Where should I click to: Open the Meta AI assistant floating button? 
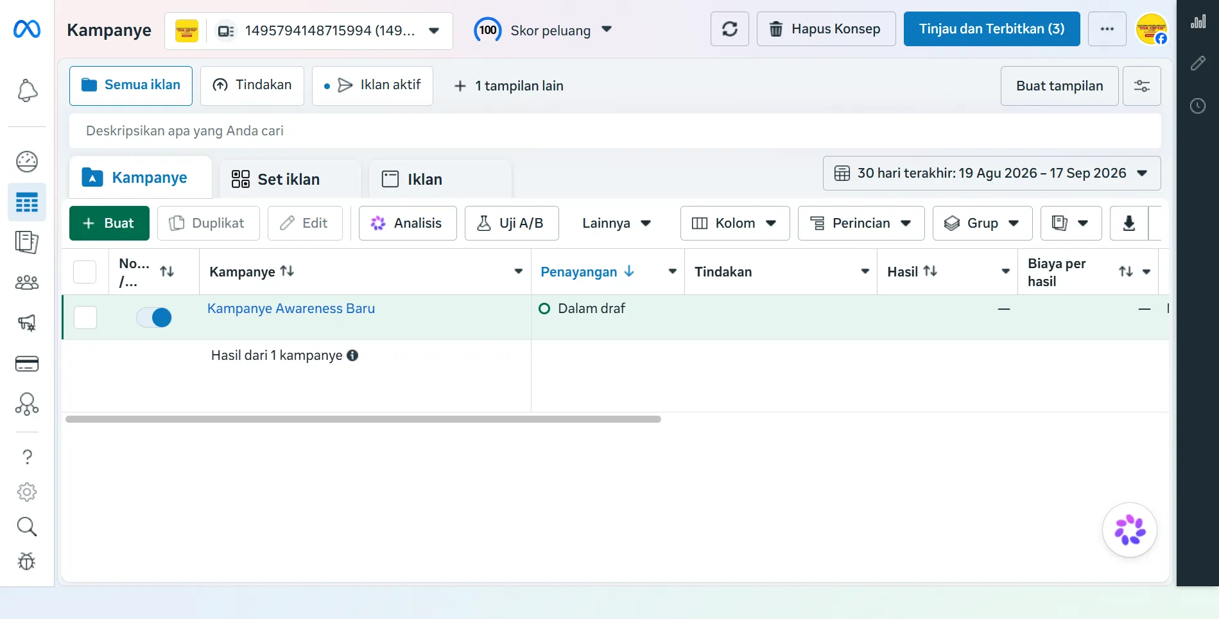1130,530
